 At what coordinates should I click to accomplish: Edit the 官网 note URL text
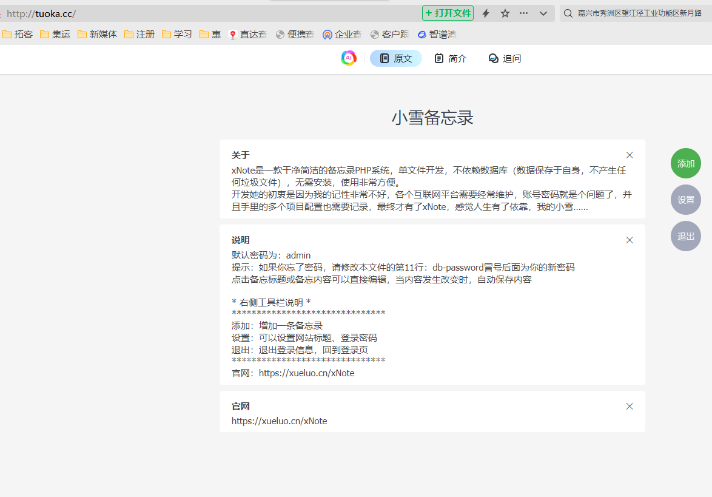tap(280, 421)
